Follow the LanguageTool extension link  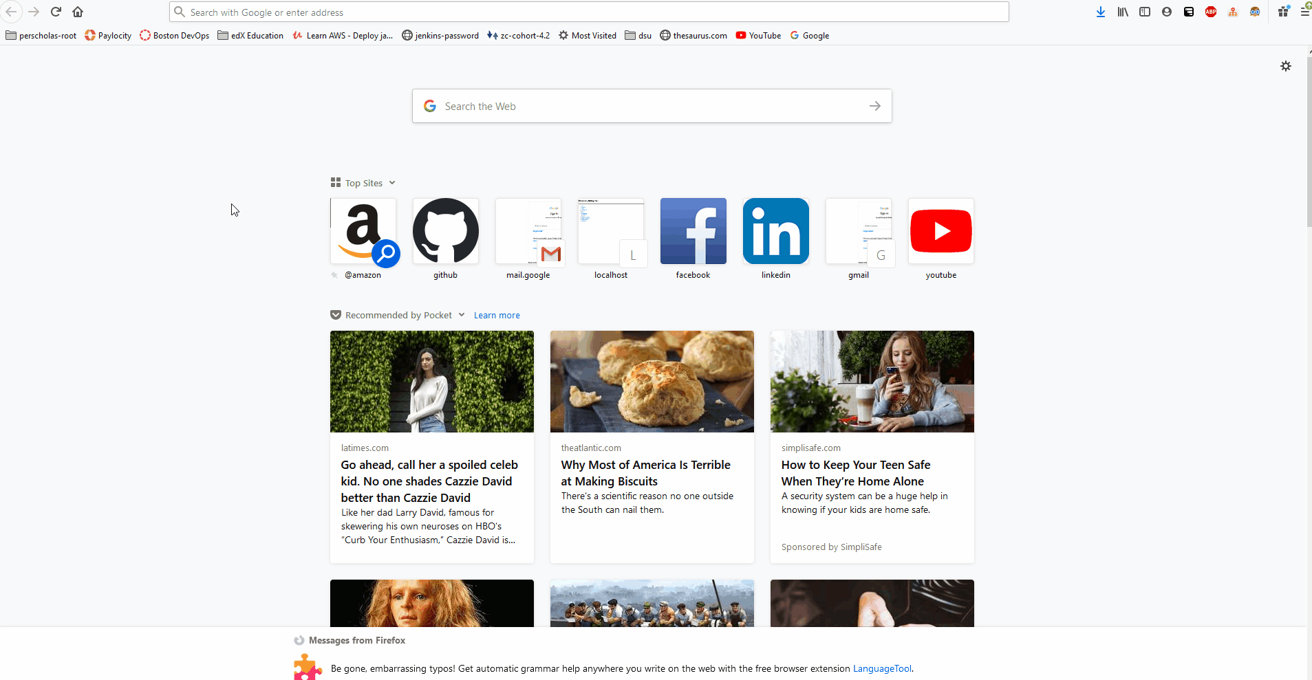click(x=882, y=668)
